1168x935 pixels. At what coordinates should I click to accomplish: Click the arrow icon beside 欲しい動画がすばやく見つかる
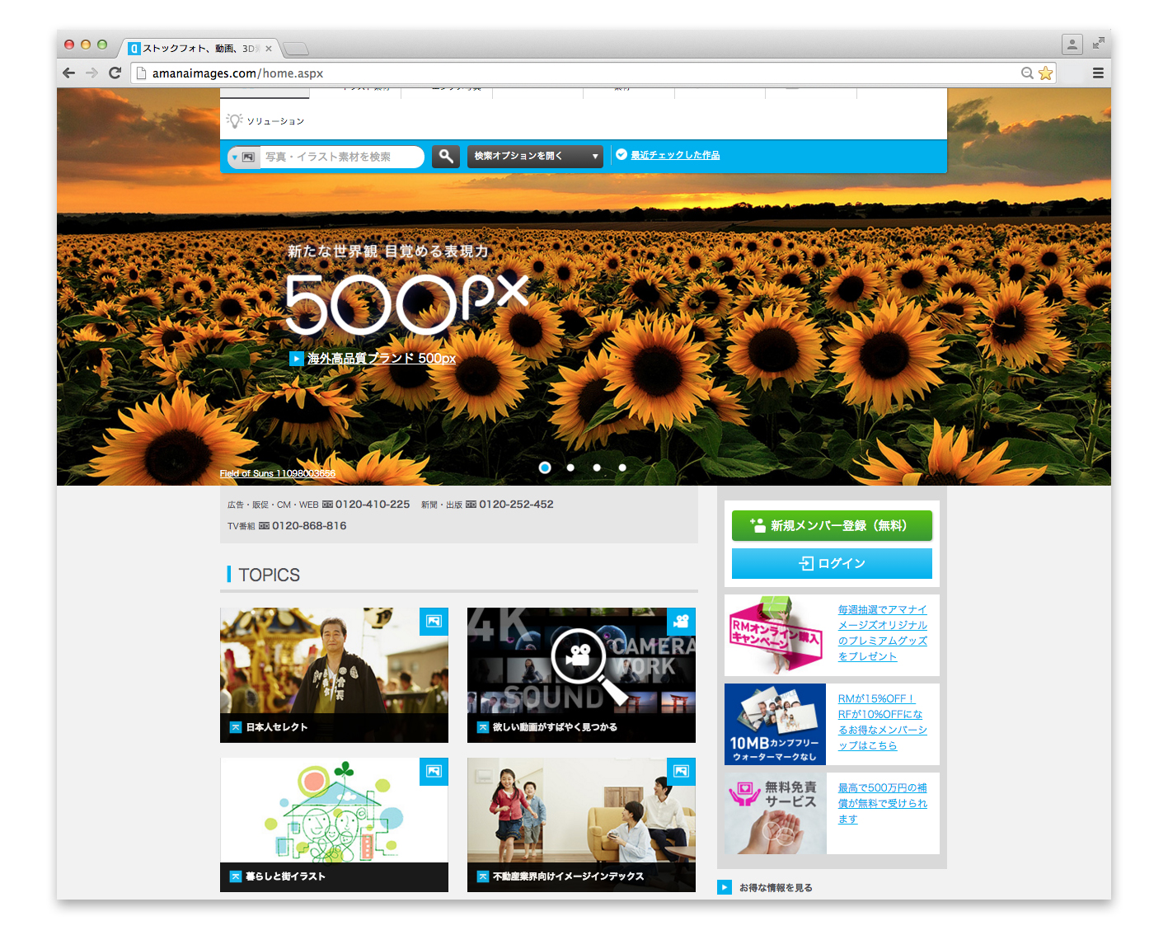tap(483, 727)
